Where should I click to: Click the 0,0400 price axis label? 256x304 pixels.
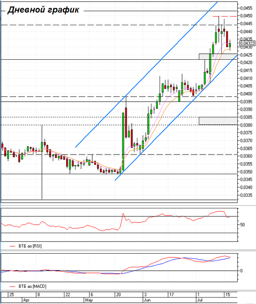(x=246, y=94)
